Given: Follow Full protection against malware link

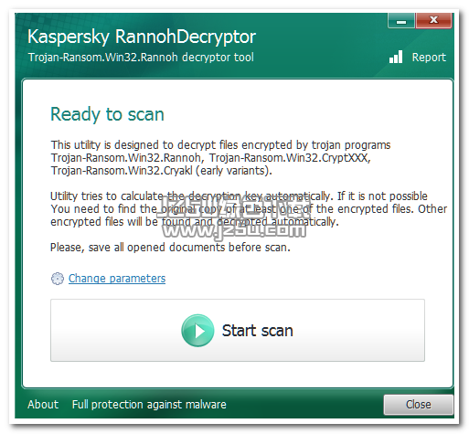Looking at the screenshot, I should [149, 405].
